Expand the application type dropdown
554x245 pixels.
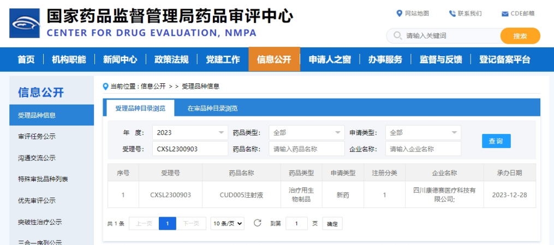point(423,132)
